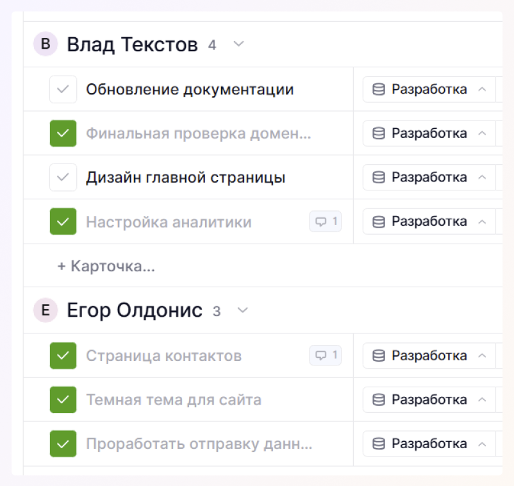Image resolution: width=514 pixels, height=486 pixels.
Task: Collapse the Влад Текстов group
Action: 239,44
